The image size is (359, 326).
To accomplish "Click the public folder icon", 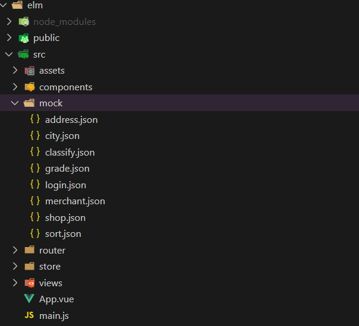I will pyautogui.click(x=24, y=38).
